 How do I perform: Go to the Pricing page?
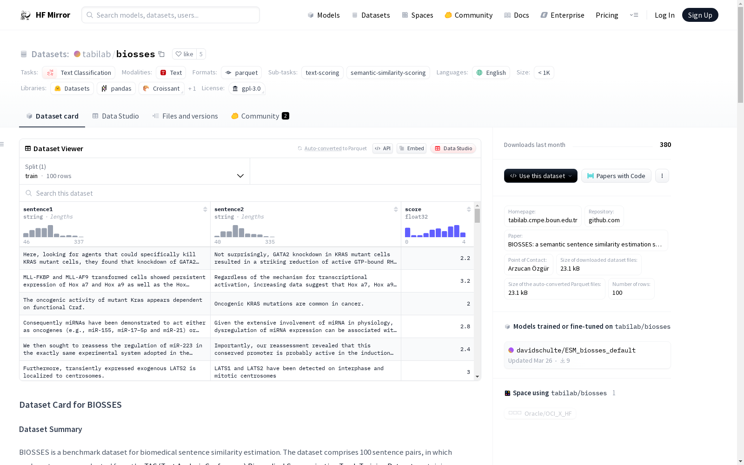click(607, 15)
